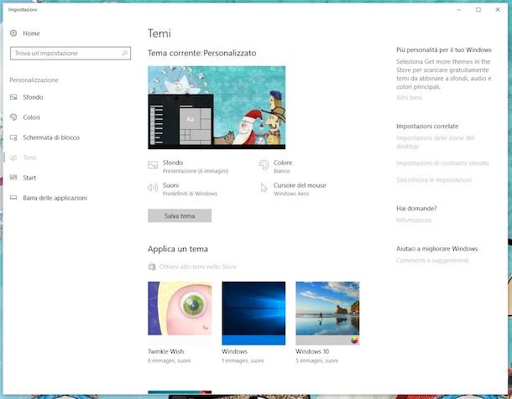Click the search magnifier icon
The width and height of the screenshot is (512, 399).
[124, 53]
